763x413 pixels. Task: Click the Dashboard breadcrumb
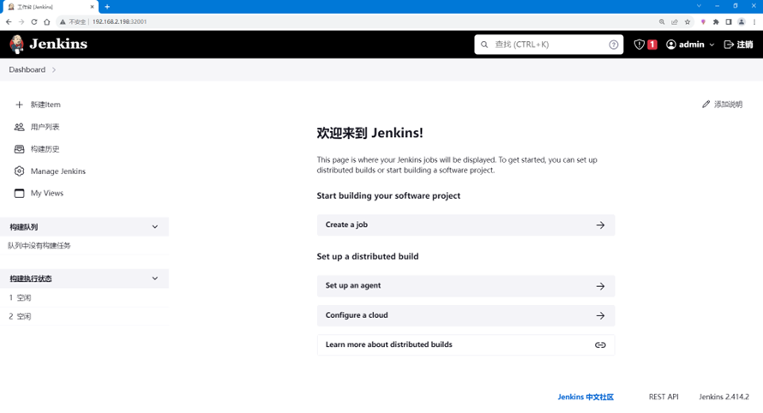pyautogui.click(x=27, y=69)
